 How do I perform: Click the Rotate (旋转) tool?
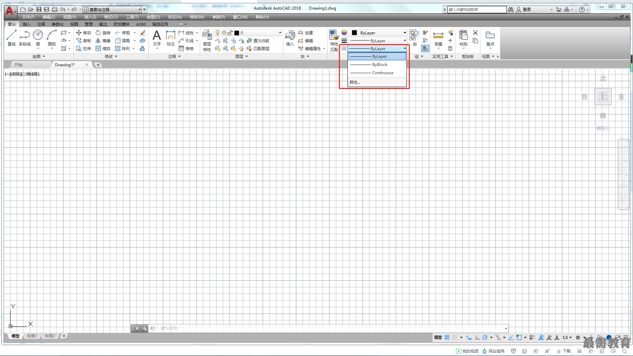(103, 33)
